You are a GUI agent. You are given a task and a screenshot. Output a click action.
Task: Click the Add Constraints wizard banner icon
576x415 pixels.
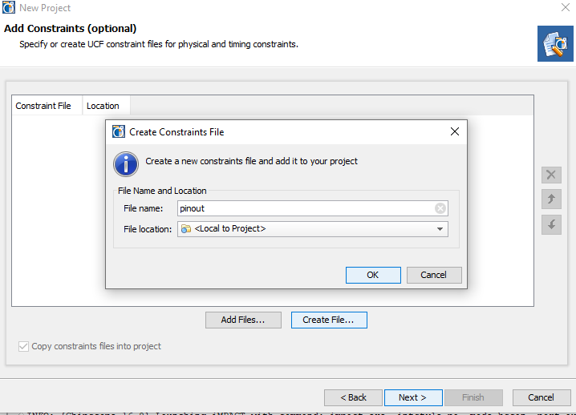pos(555,43)
